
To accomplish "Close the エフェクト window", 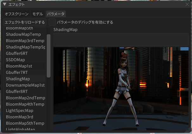I will 187,4.
